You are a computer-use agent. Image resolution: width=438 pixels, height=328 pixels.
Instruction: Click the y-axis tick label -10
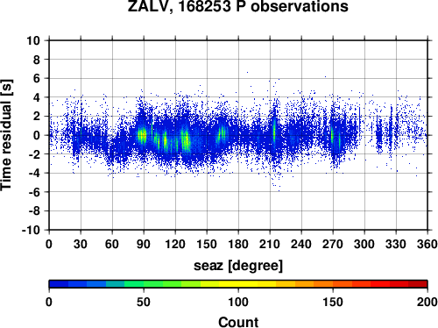tap(31, 230)
